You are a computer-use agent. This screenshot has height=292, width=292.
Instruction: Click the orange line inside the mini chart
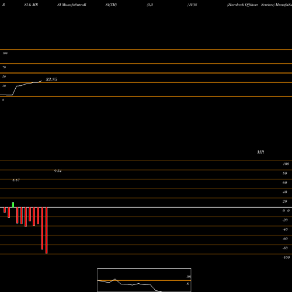pos(144,280)
